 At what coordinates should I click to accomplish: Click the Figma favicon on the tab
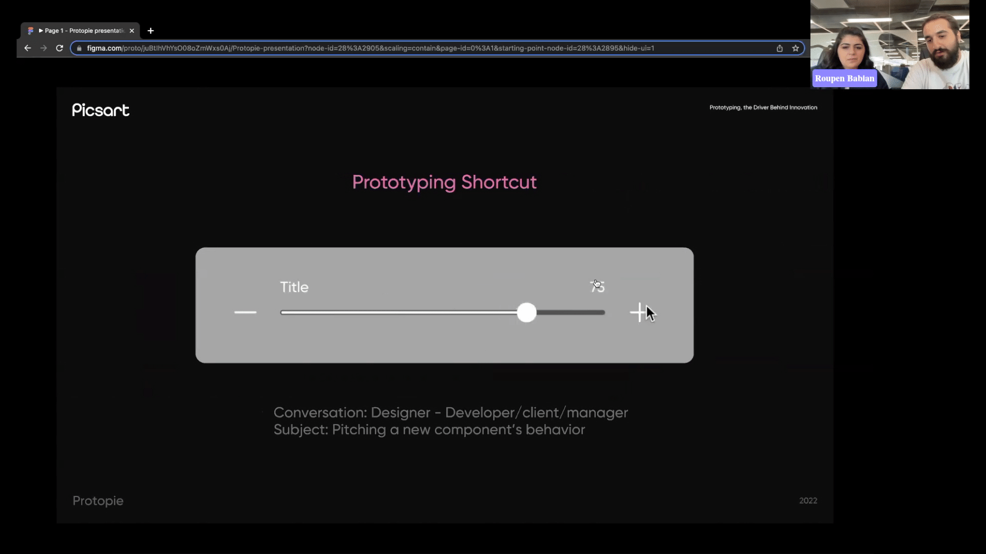click(31, 31)
